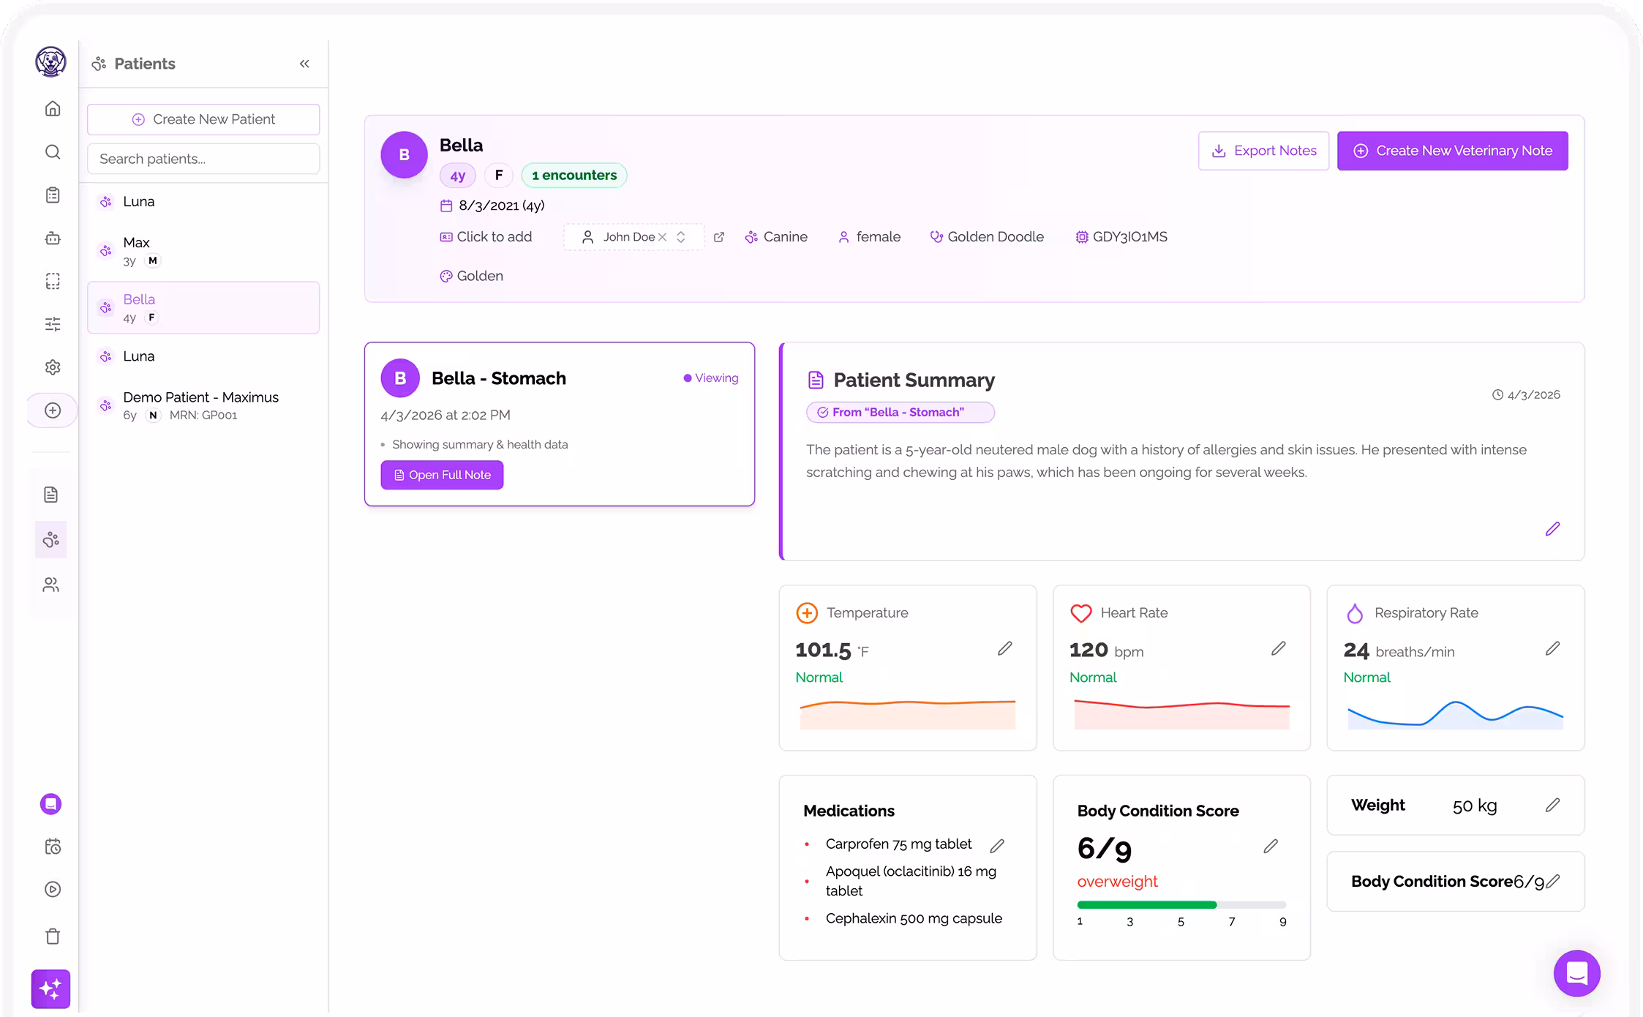The width and height of the screenshot is (1643, 1017).
Task: Open the search magnifier icon
Action: (52, 151)
